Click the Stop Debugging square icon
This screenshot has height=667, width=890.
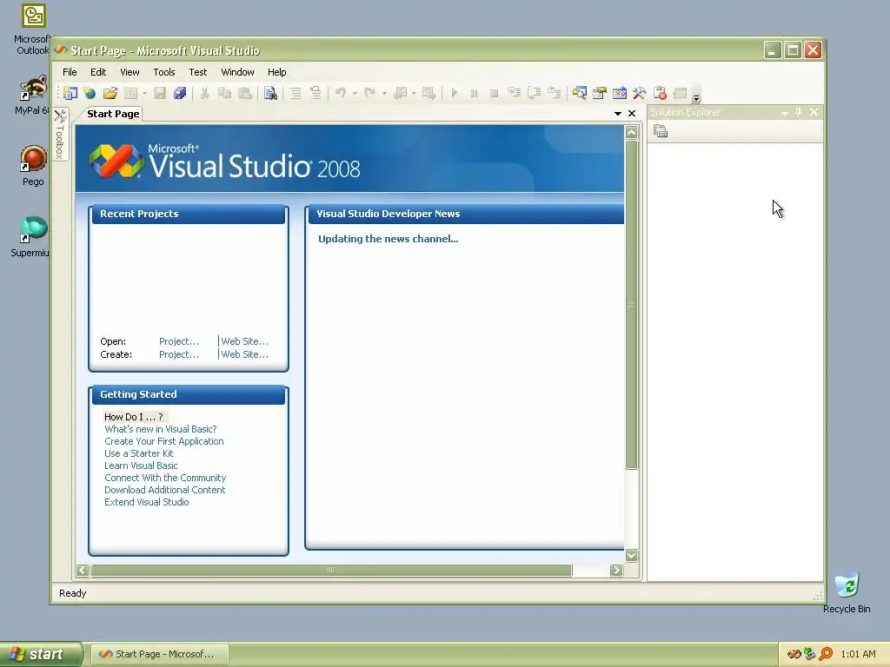(x=494, y=93)
